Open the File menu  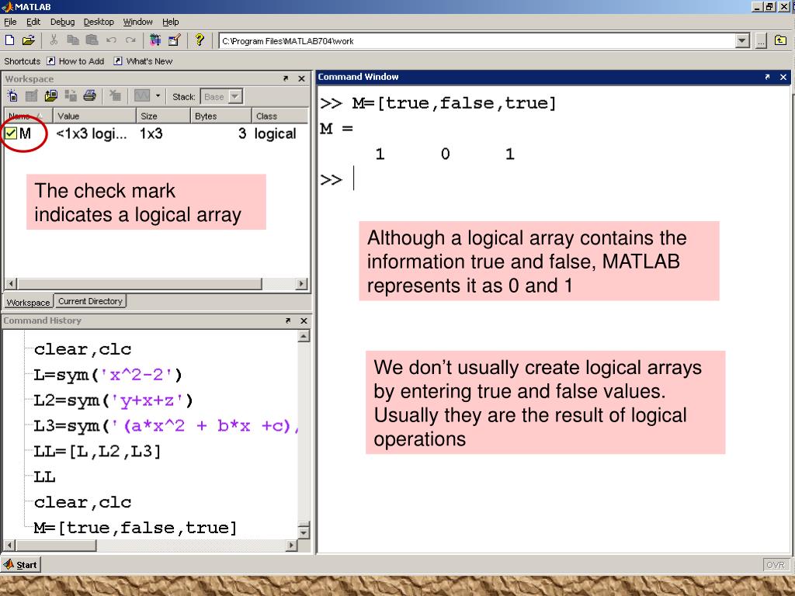(10, 22)
